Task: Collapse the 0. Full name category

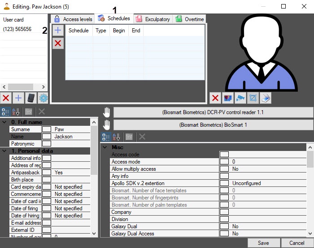Action: [x=4, y=122]
